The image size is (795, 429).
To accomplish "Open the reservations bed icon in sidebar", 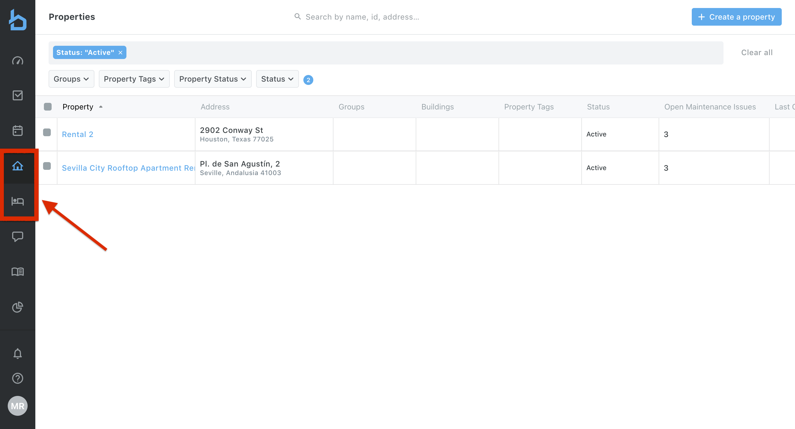I will (x=18, y=201).
